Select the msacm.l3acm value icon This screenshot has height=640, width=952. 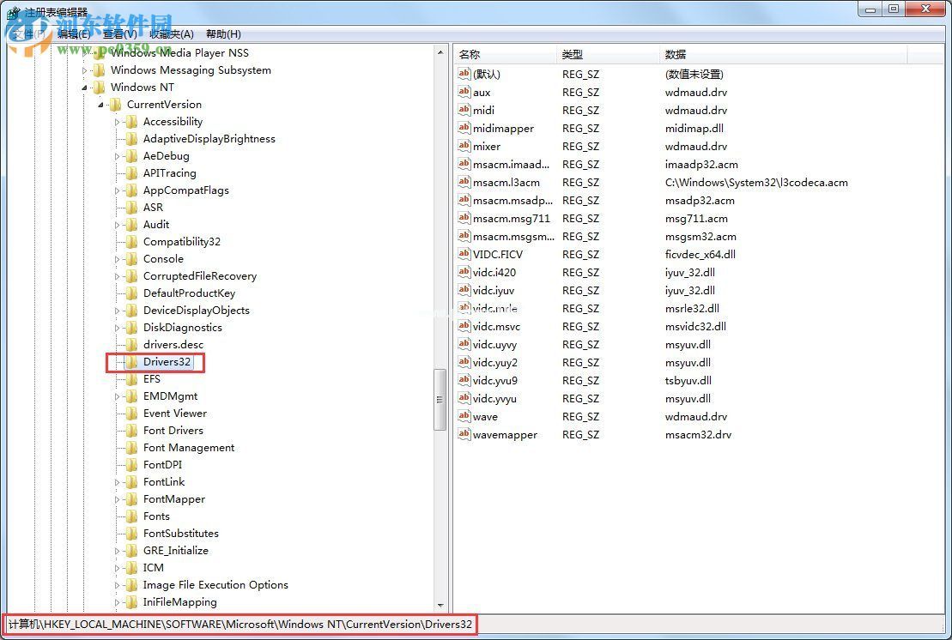pos(463,182)
